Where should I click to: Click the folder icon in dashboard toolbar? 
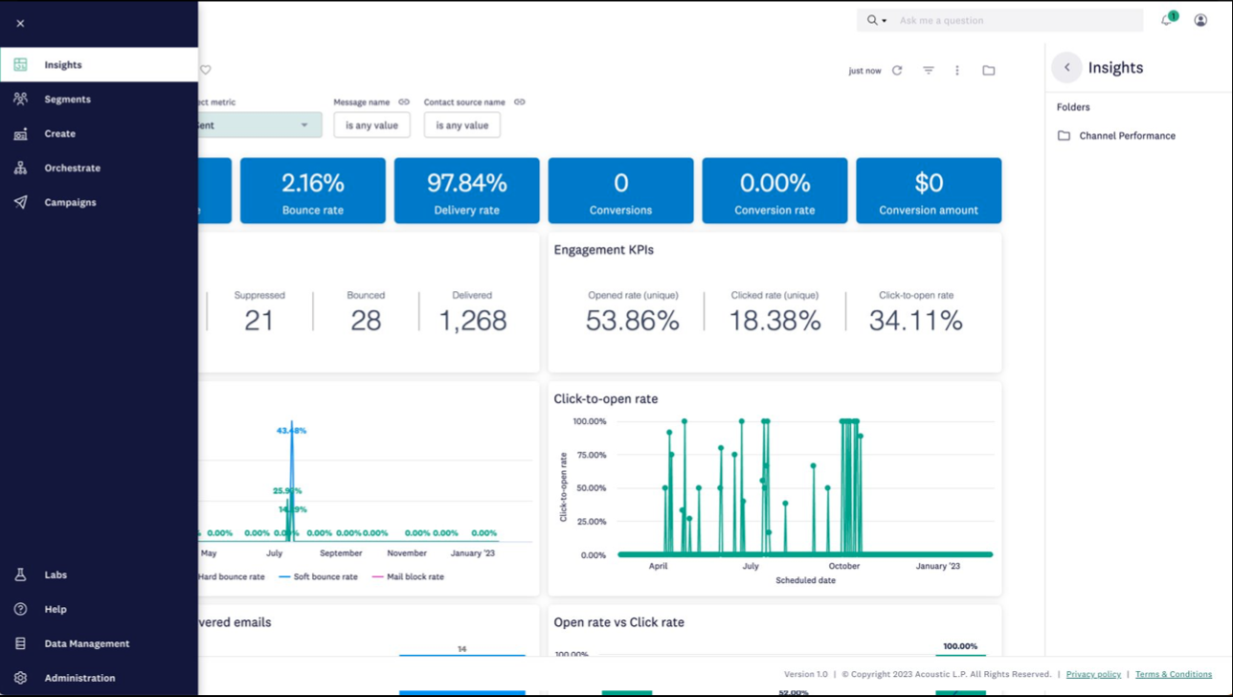989,70
